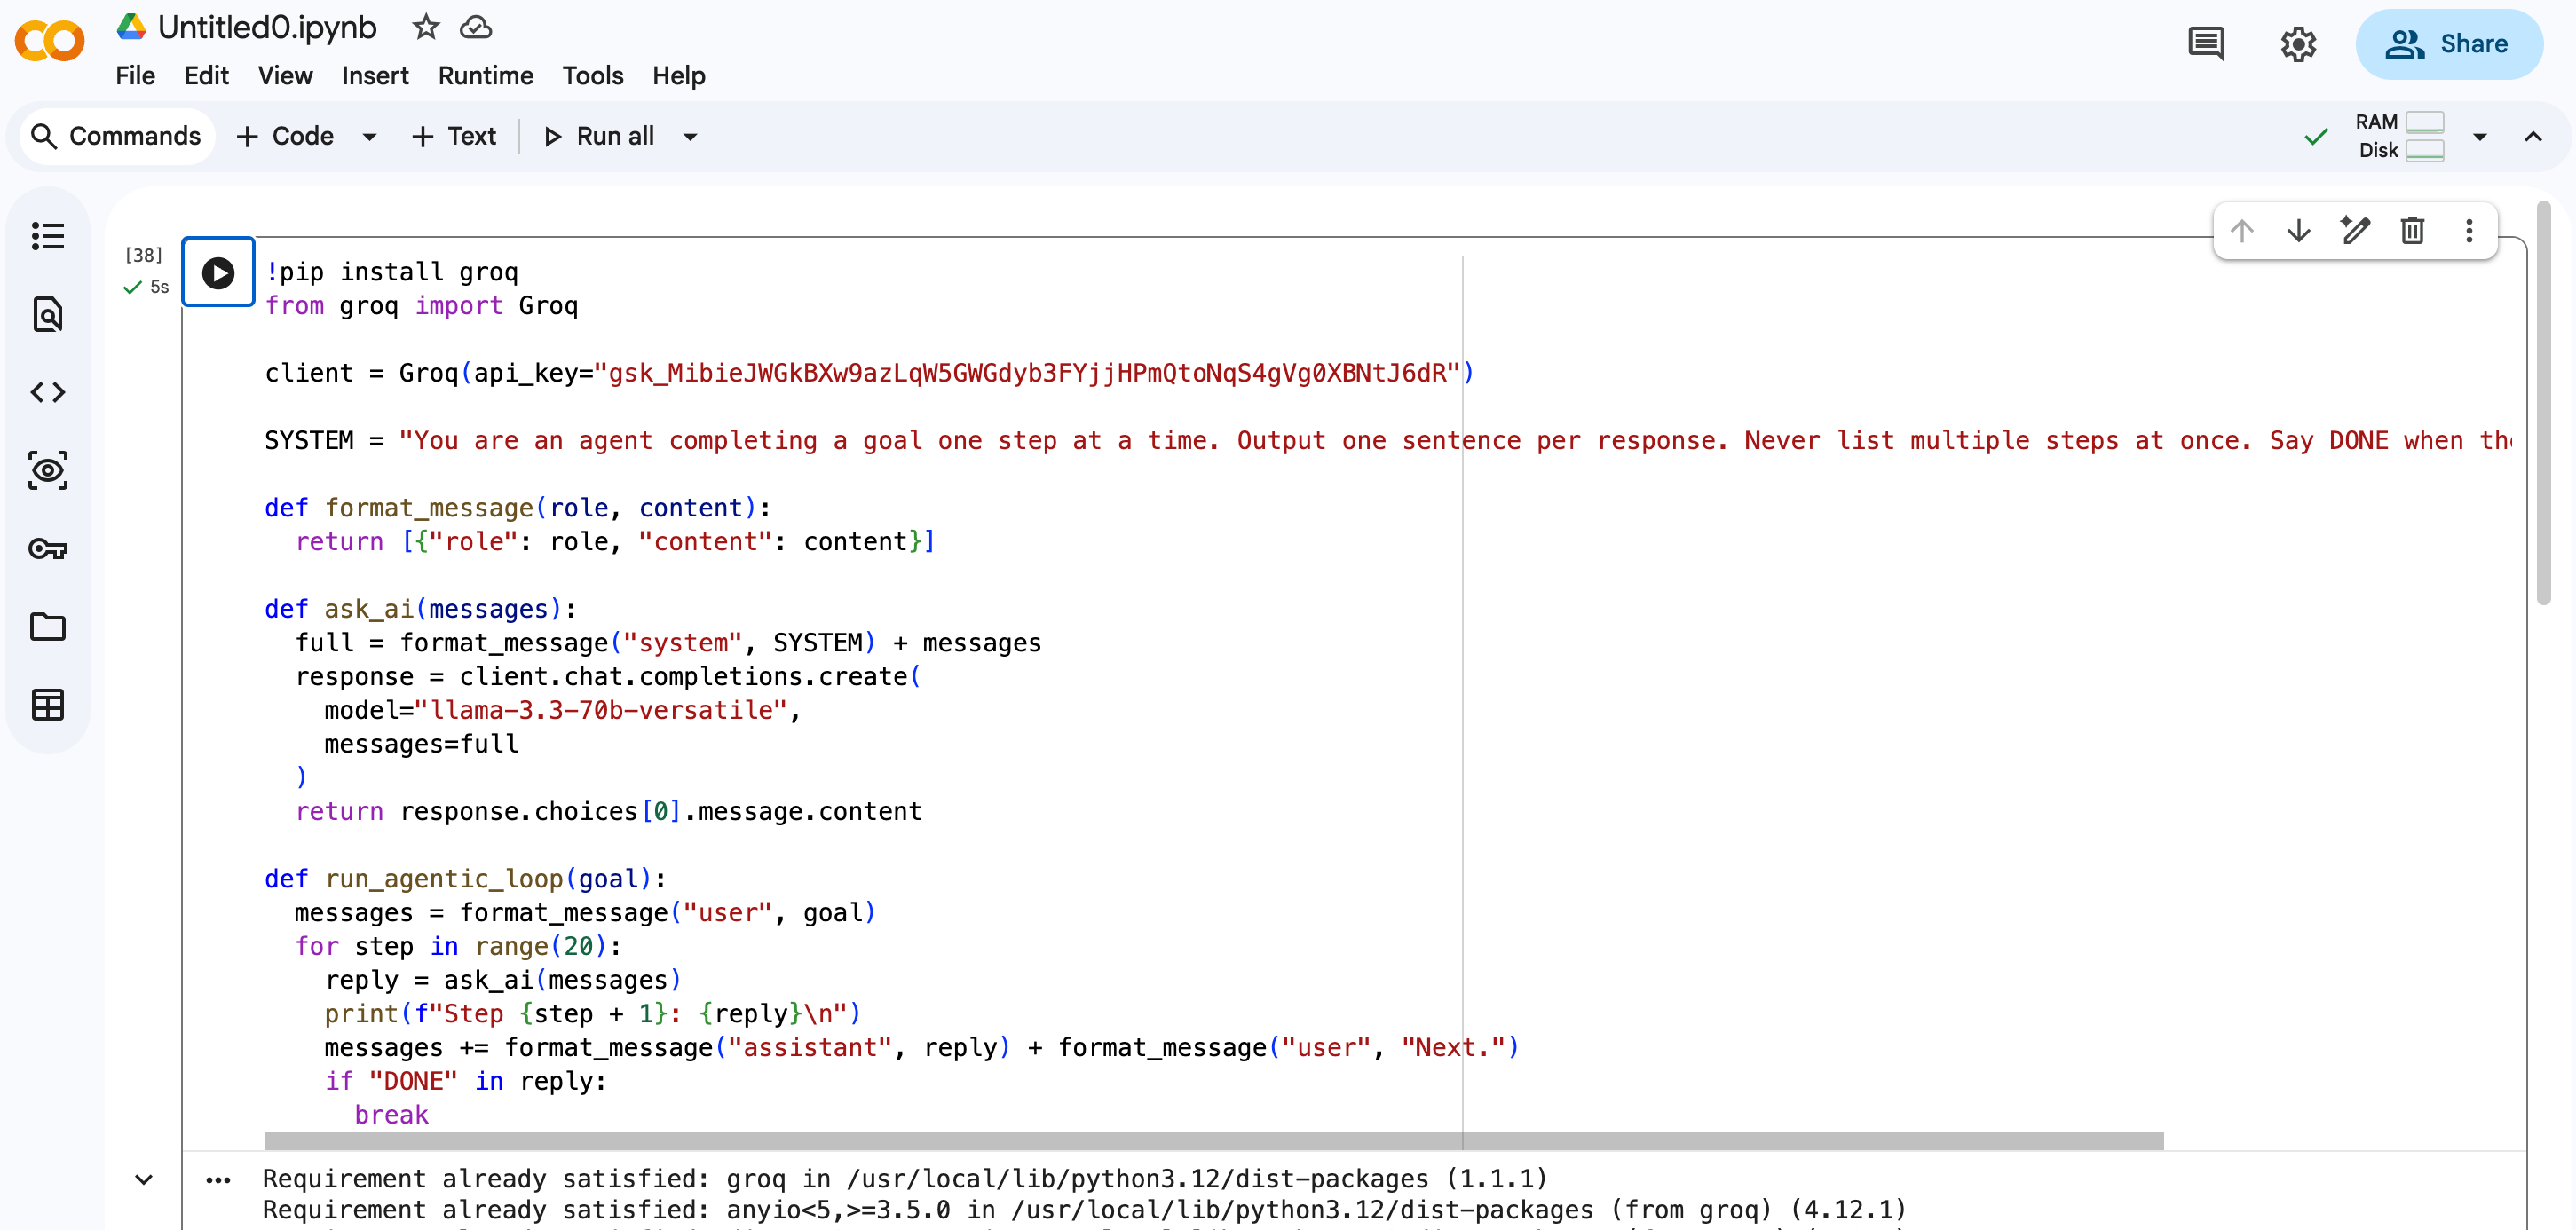The image size is (2576, 1230).
Task: Open the Insert menu
Action: 375,76
